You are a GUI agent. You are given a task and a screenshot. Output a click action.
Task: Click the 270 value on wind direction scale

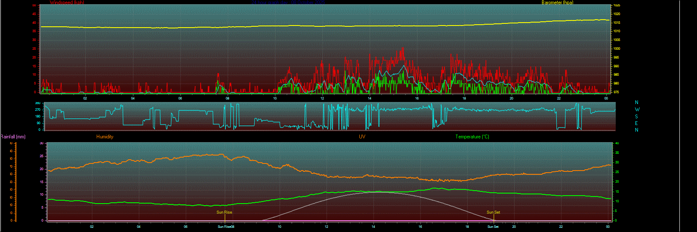pyautogui.click(x=38, y=110)
